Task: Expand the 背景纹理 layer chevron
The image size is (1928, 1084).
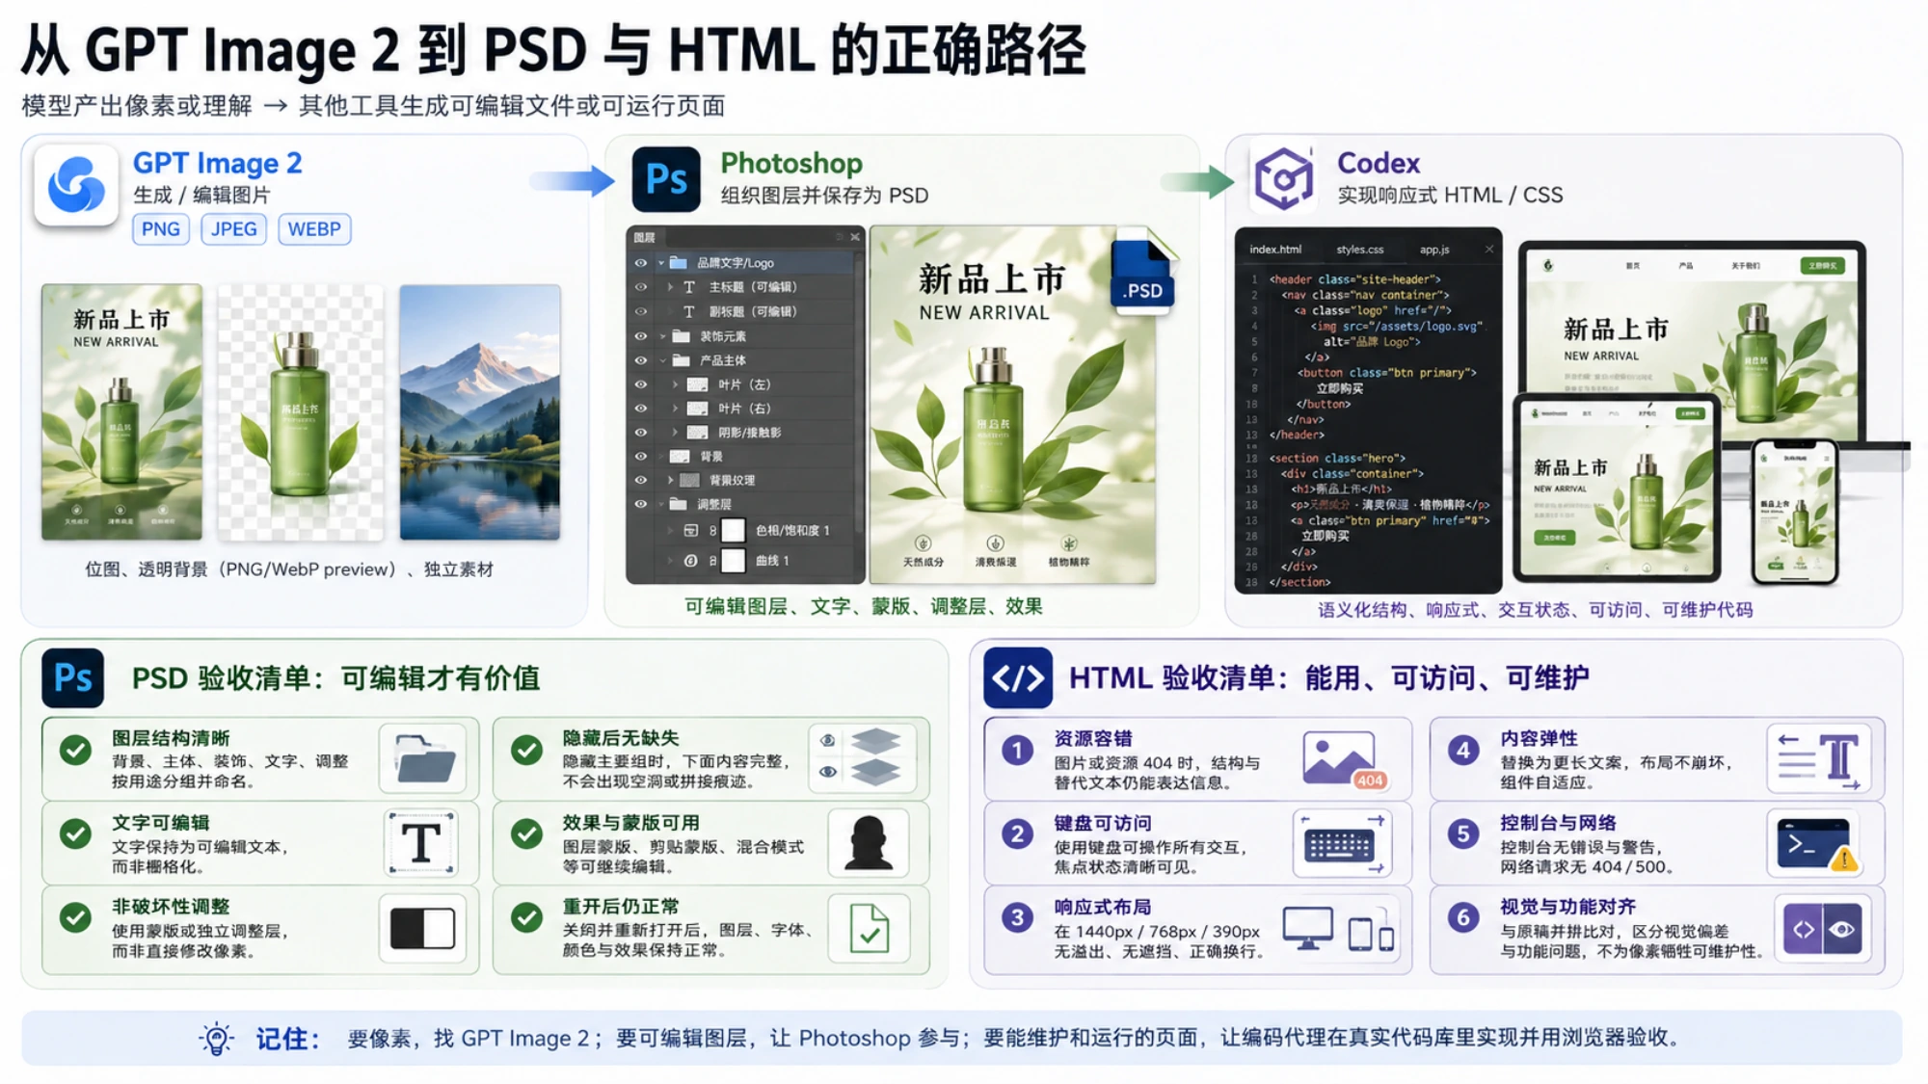Action: coord(671,480)
